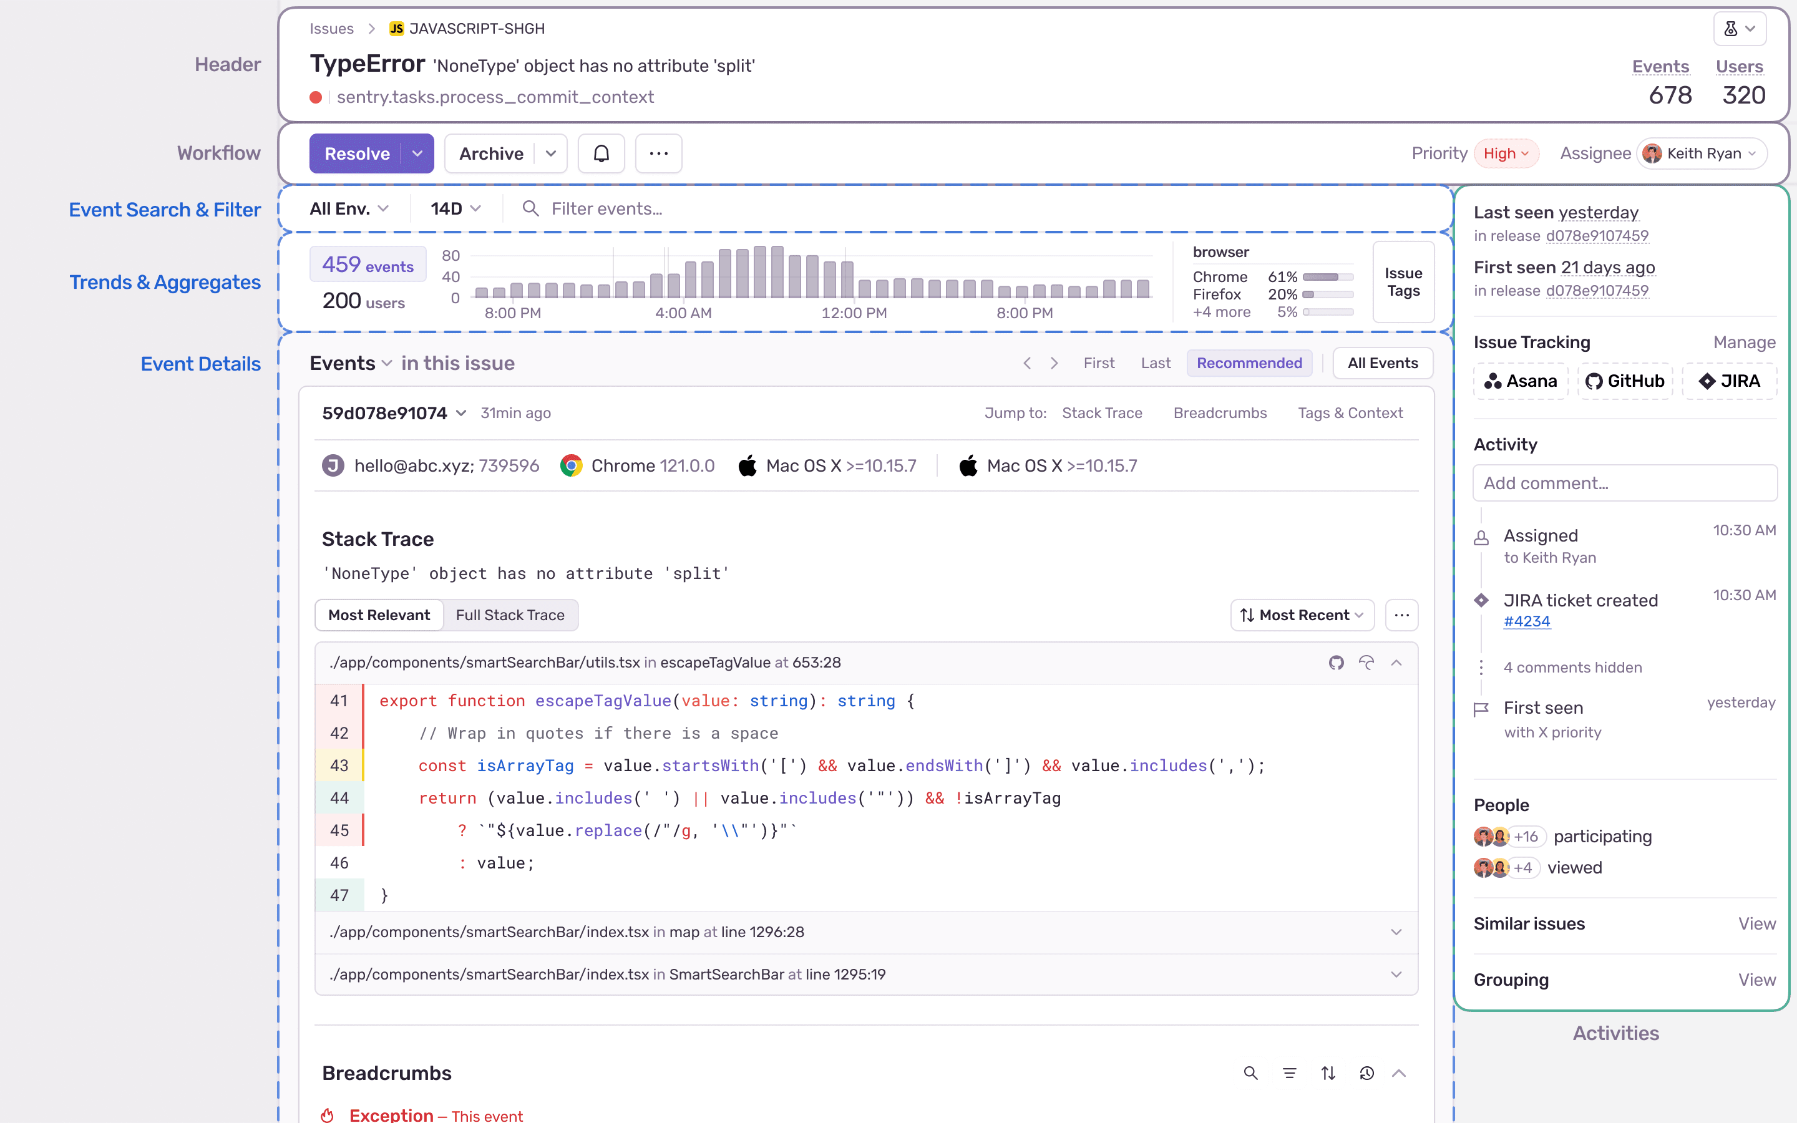Click the JIRA ticket link #4234
Image resolution: width=1797 pixels, height=1123 pixels.
[x=1527, y=621]
